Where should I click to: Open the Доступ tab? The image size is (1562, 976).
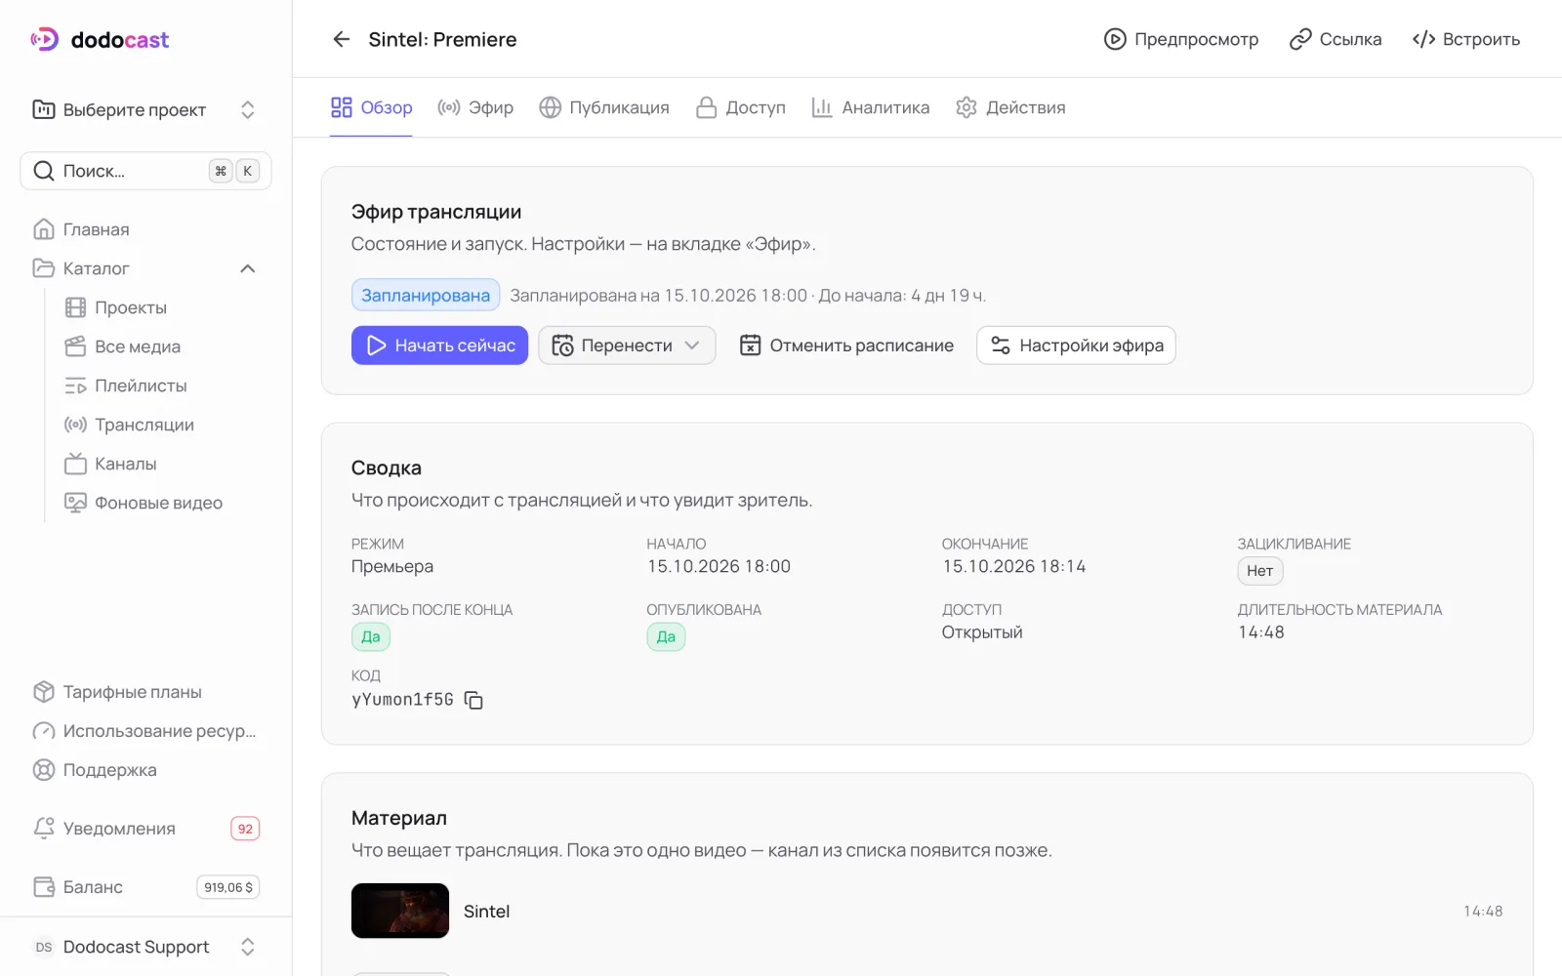coord(741,107)
